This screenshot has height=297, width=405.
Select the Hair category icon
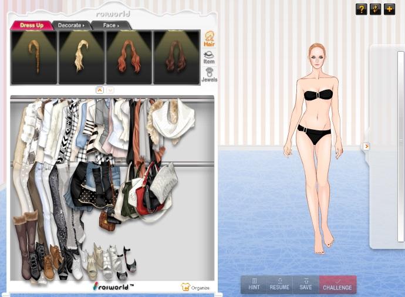tap(209, 39)
